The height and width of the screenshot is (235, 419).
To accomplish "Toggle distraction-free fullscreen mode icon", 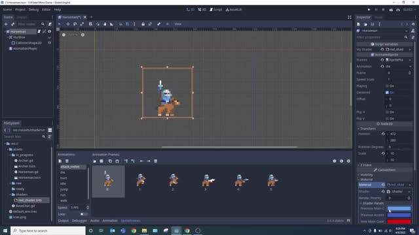I will pyautogui.click(x=349, y=18).
